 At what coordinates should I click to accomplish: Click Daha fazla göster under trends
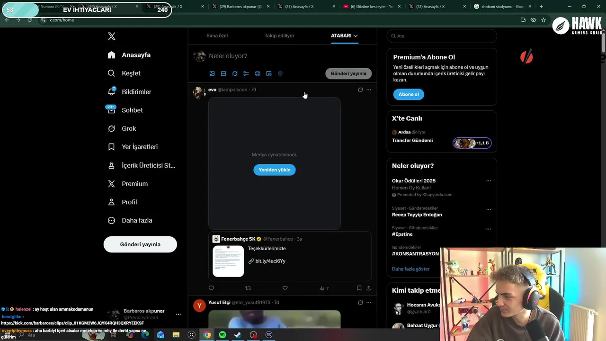tap(410, 269)
